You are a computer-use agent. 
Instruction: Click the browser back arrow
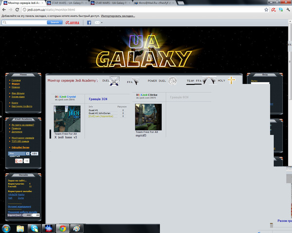(4, 10)
